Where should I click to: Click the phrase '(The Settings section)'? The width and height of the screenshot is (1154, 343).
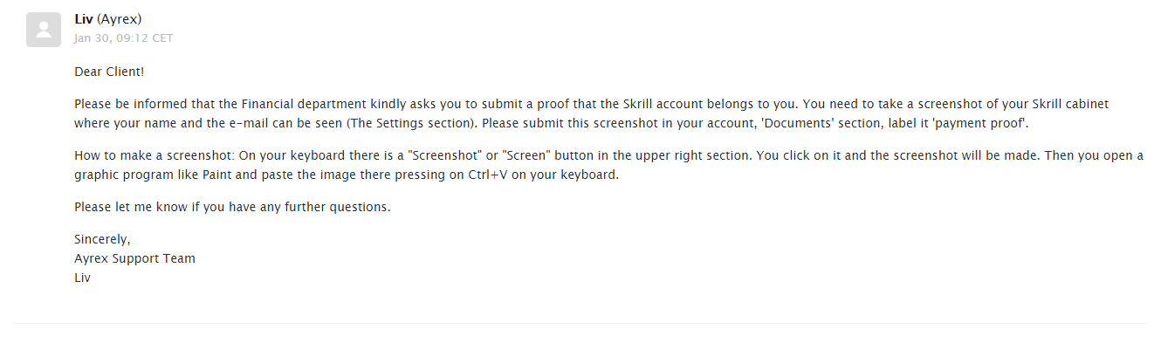click(413, 123)
